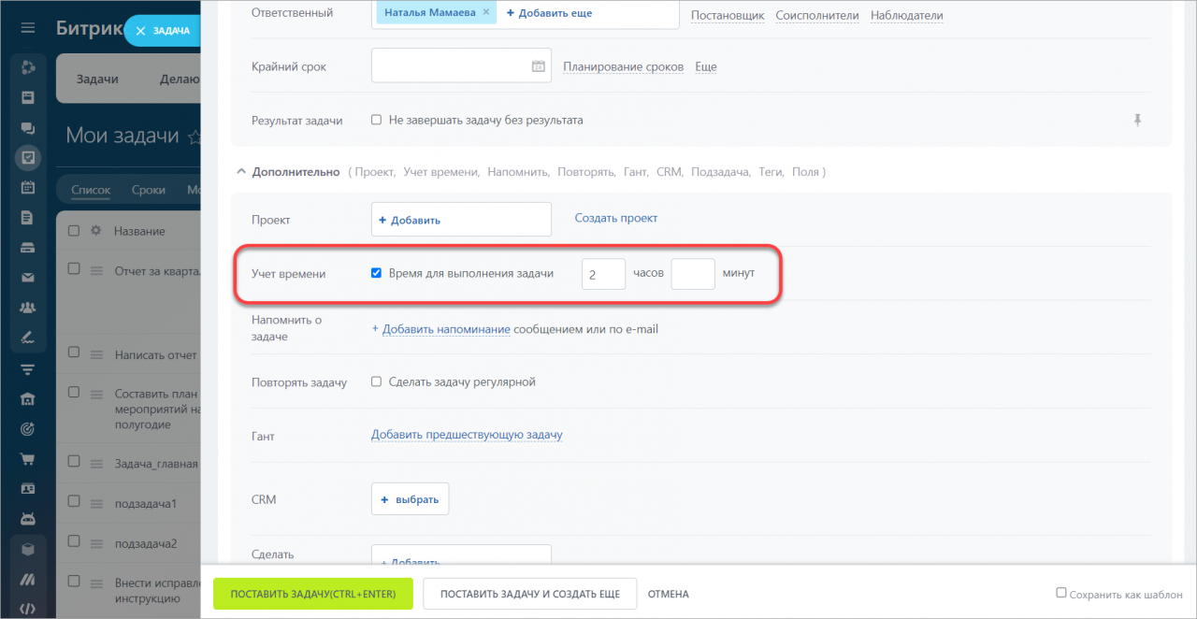1197x619 pixels.
Task: Open the CRM funnel icon in sidebar
Action: (x=28, y=369)
